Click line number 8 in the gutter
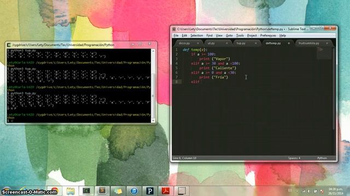350x196 pixels. (x=177, y=82)
